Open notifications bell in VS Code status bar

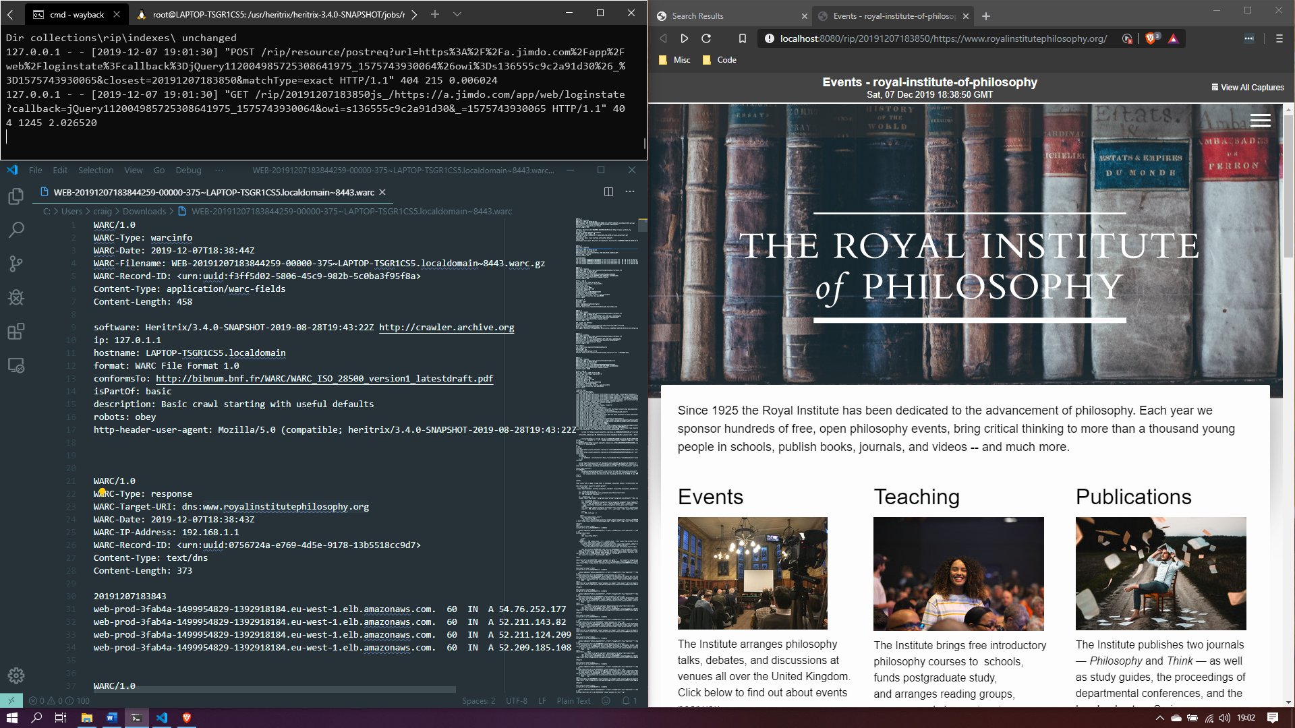coord(629,700)
